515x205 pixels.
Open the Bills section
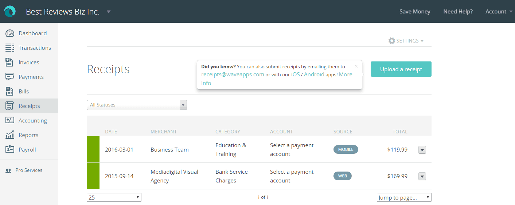tap(24, 91)
